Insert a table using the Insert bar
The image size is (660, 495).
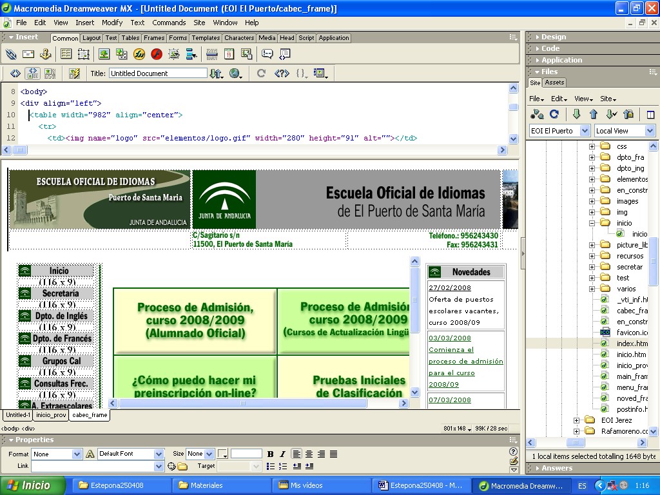click(66, 54)
